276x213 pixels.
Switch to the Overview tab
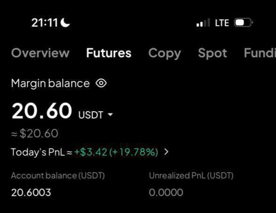(40, 53)
